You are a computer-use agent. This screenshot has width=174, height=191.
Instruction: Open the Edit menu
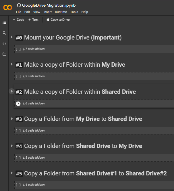pyautogui.click(x=27, y=12)
